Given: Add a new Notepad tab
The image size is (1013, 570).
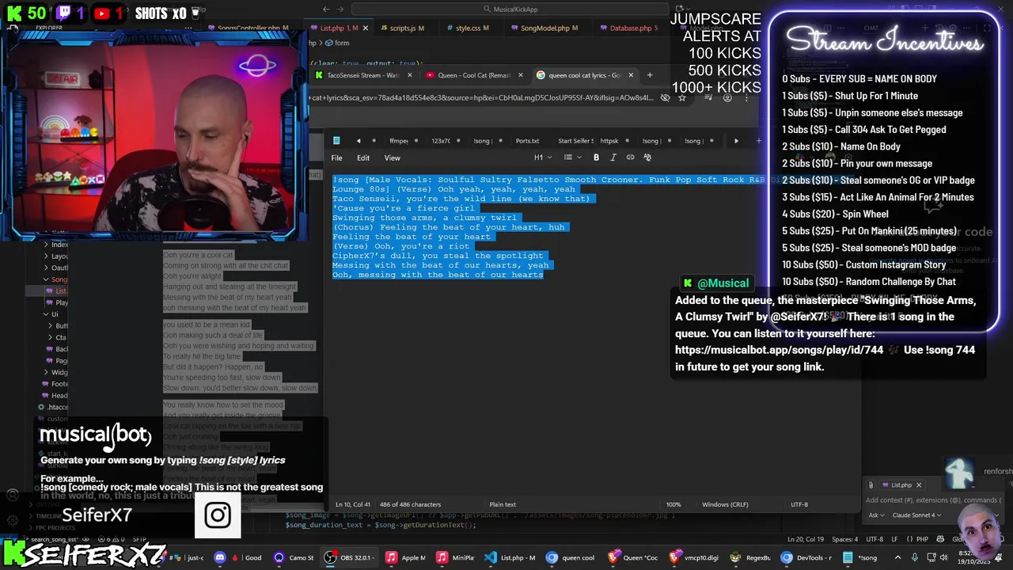Looking at the screenshot, I should coord(758,141).
